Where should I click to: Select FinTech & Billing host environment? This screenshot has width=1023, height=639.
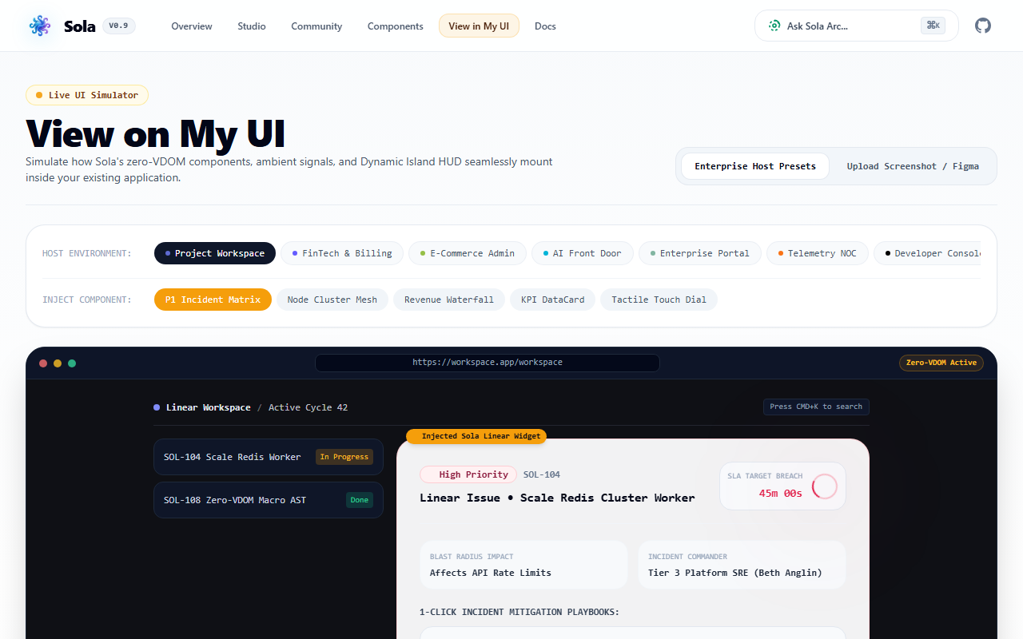[x=342, y=253]
